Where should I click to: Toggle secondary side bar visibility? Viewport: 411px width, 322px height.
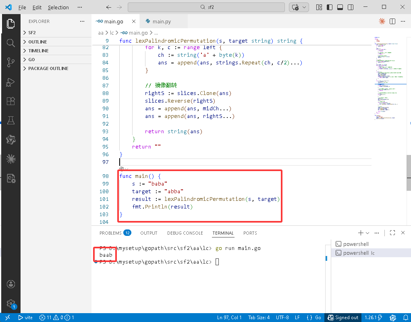click(x=351, y=7)
